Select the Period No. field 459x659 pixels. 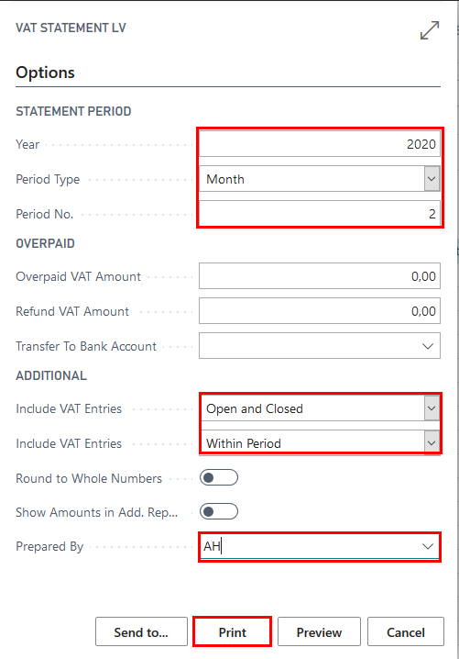point(320,214)
